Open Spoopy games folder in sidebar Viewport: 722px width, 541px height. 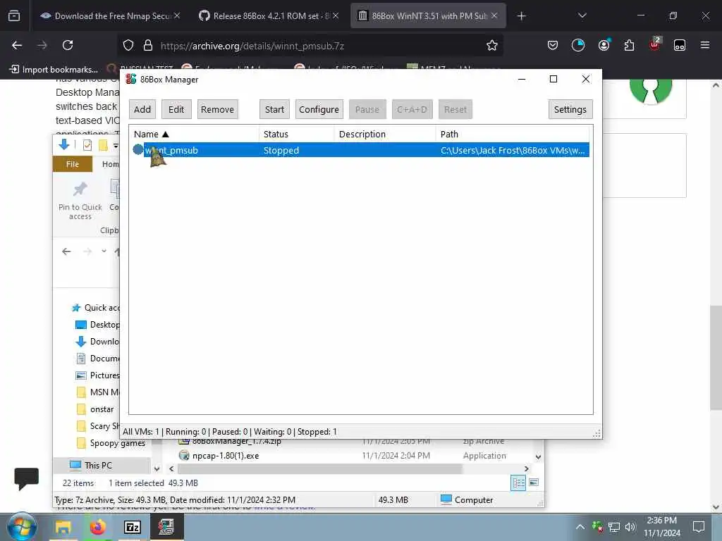point(111,443)
